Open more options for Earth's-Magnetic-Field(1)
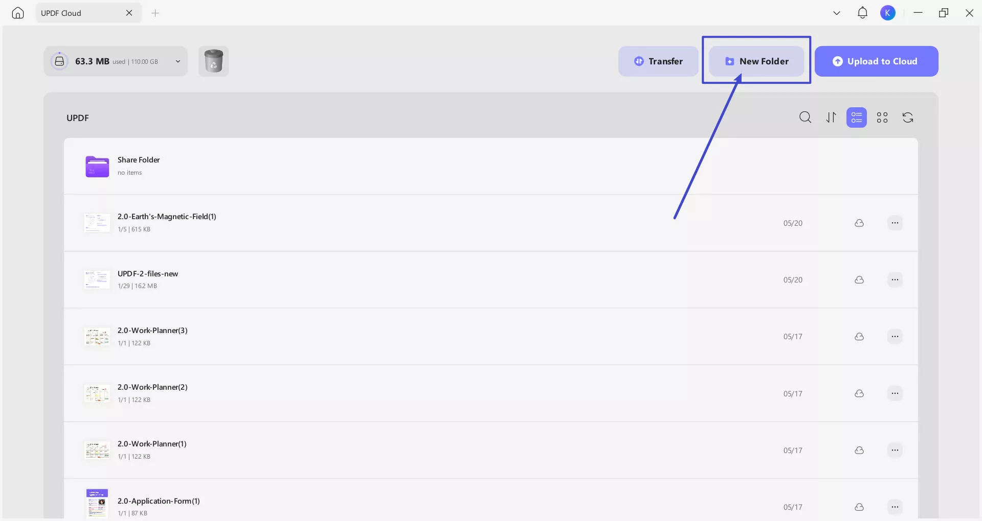Screen dimensions: 982x521 [x=895, y=223]
